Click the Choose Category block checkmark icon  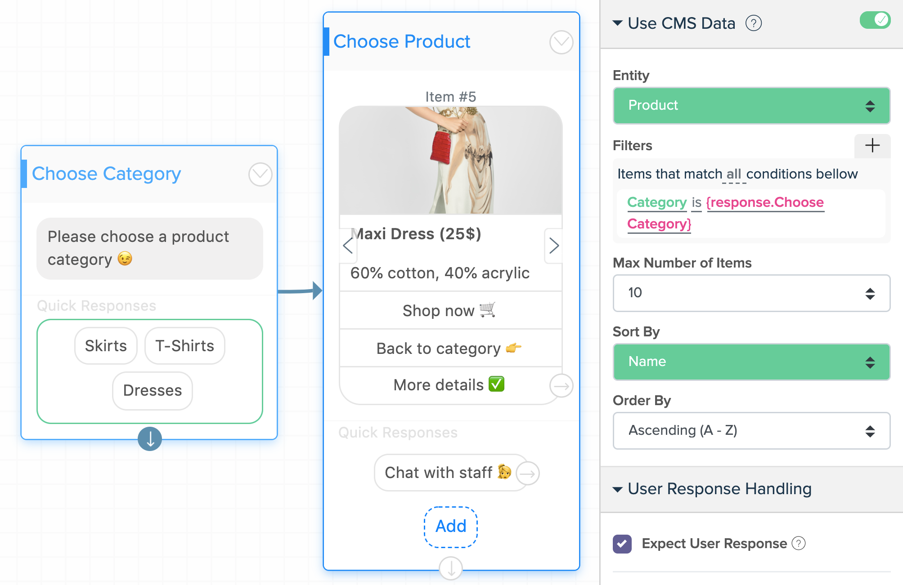pyautogui.click(x=260, y=174)
